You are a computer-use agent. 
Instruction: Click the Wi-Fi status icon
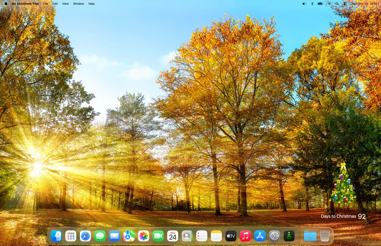[x=329, y=4]
